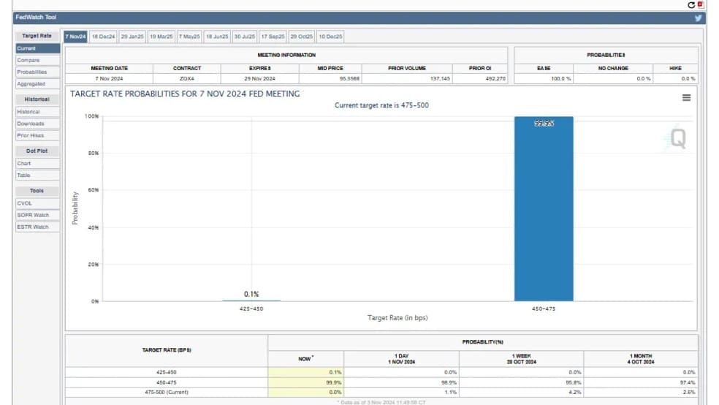719x405 pixels.
Task: Select the 7 Nov24 meeting tab
Action: (75, 37)
